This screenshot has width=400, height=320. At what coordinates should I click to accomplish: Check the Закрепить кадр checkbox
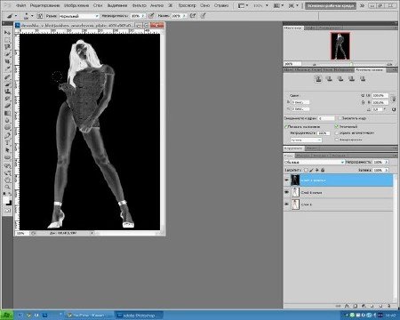[x=340, y=118]
